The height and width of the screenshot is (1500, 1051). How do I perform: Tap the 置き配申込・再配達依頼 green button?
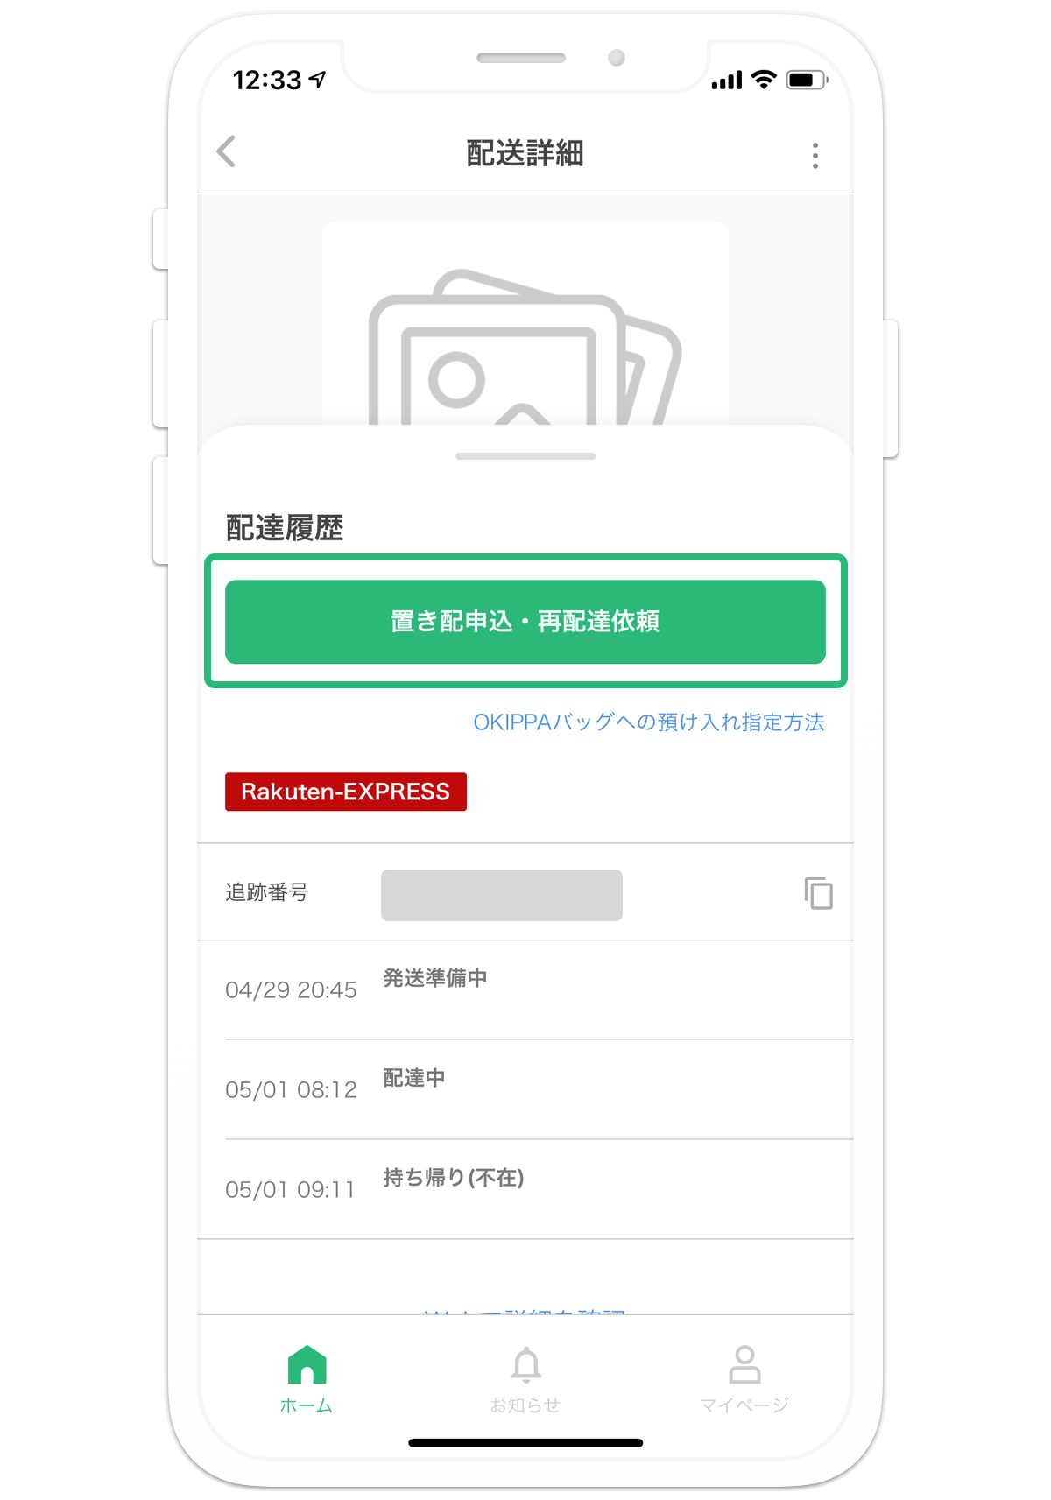tap(525, 622)
